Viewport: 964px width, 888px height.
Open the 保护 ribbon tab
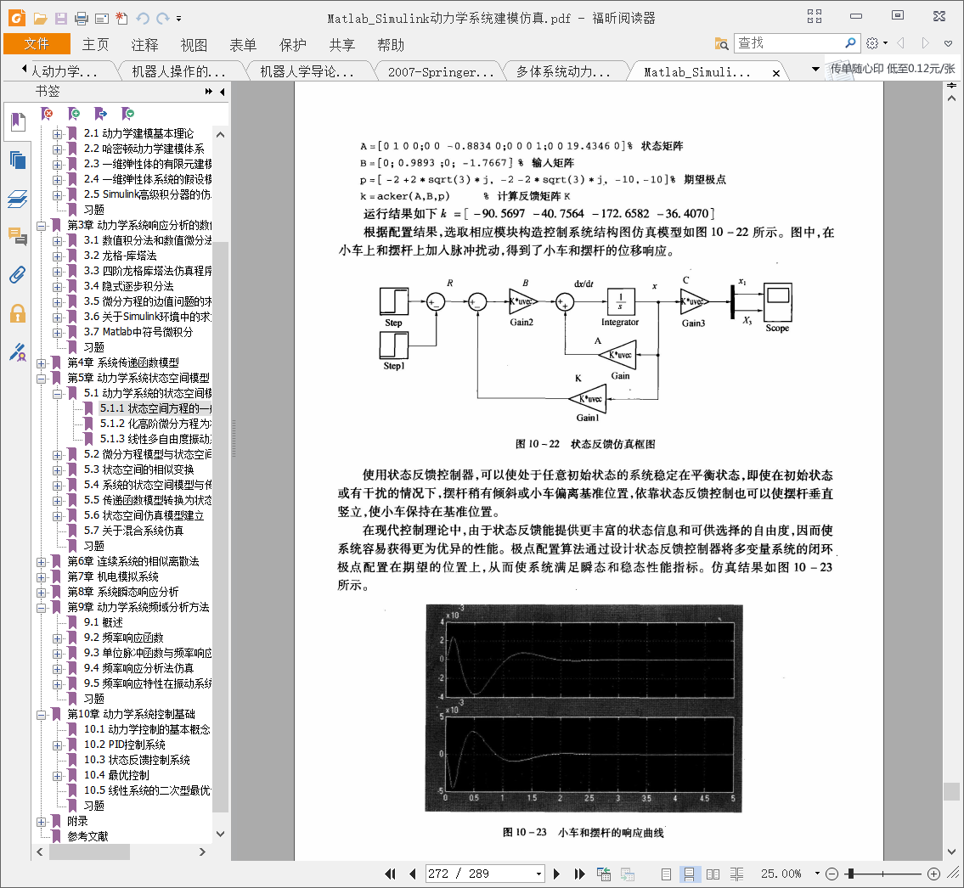point(293,45)
